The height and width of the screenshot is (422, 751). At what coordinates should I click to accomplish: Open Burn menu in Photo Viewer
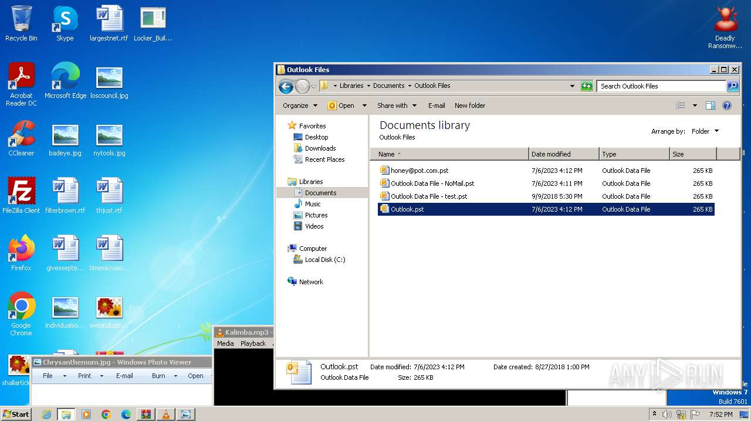(164, 376)
